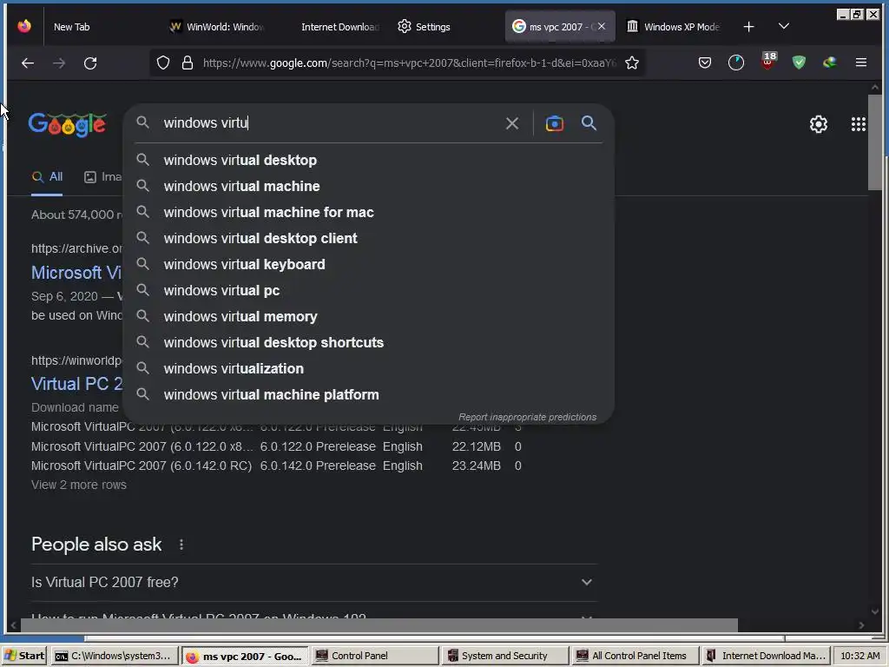Click the vertical page scrollbar
Viewport: 889px width, 667px height.
coord(875,142)
